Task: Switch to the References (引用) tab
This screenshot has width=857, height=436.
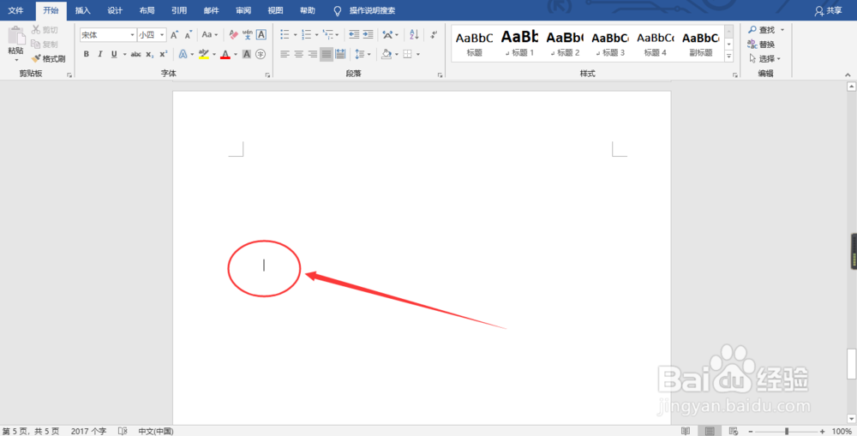Action: [179, 10]
